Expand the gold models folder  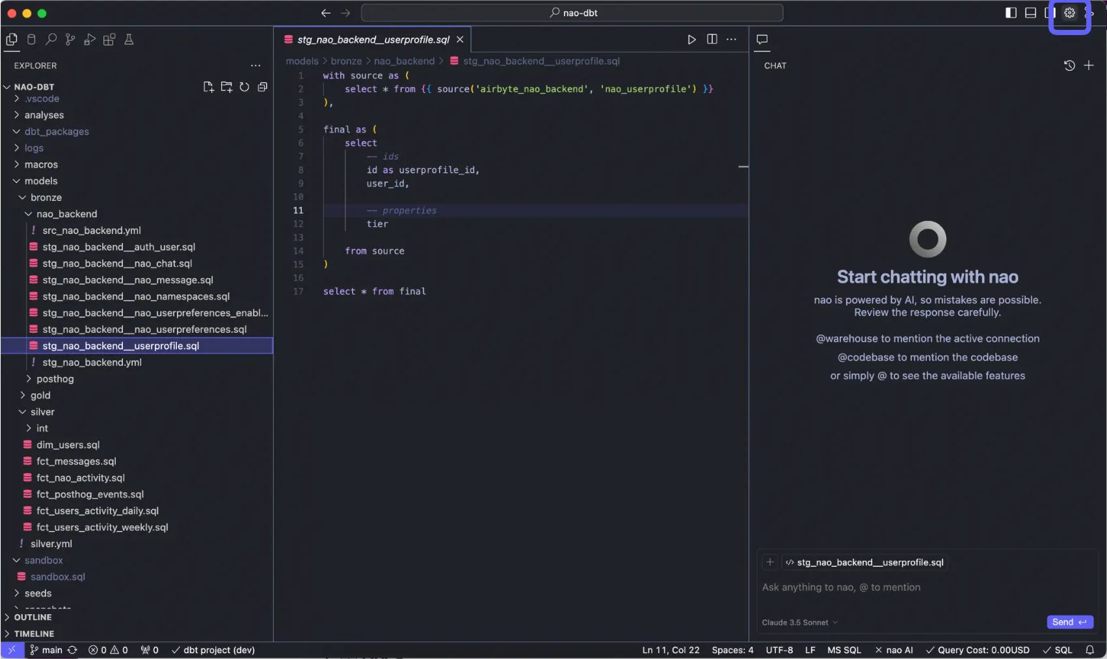tap(40, 395)
